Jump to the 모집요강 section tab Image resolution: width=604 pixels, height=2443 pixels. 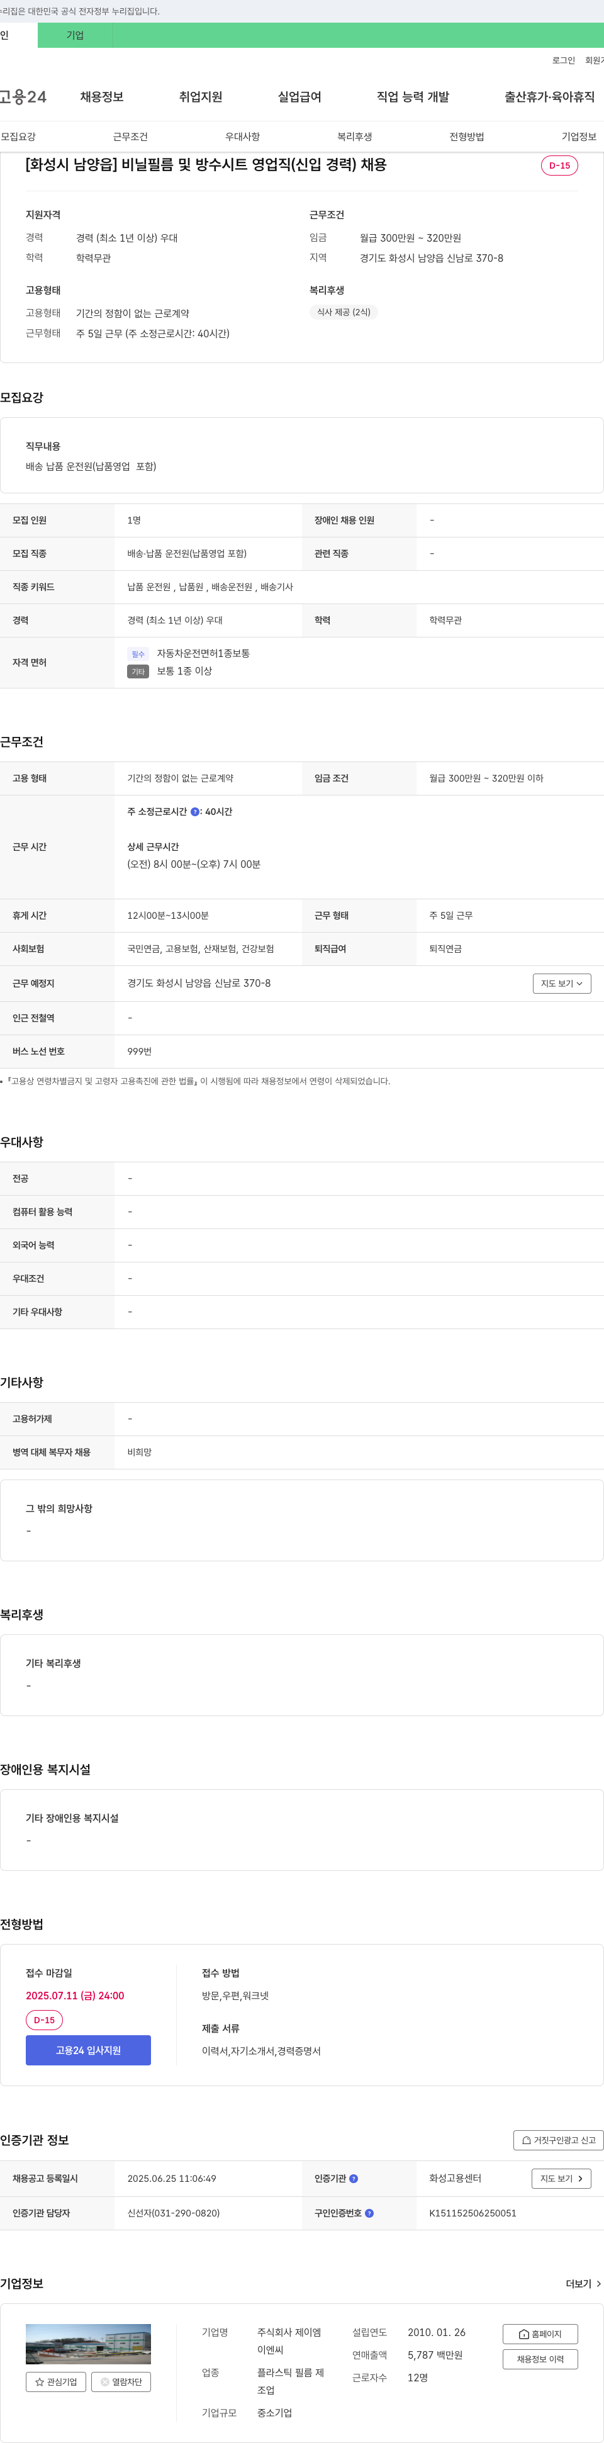click(18, 137)
